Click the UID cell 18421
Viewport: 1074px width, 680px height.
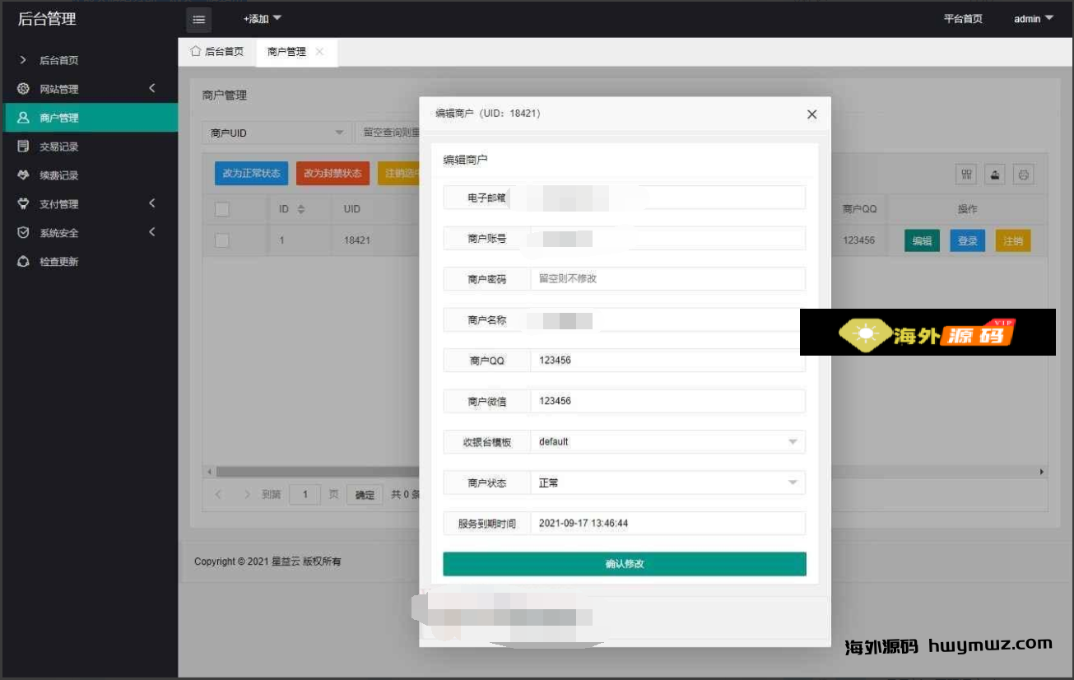tap(357, 241)
